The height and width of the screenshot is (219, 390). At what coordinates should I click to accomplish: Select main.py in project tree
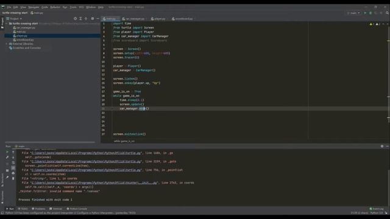click(19, 32)
